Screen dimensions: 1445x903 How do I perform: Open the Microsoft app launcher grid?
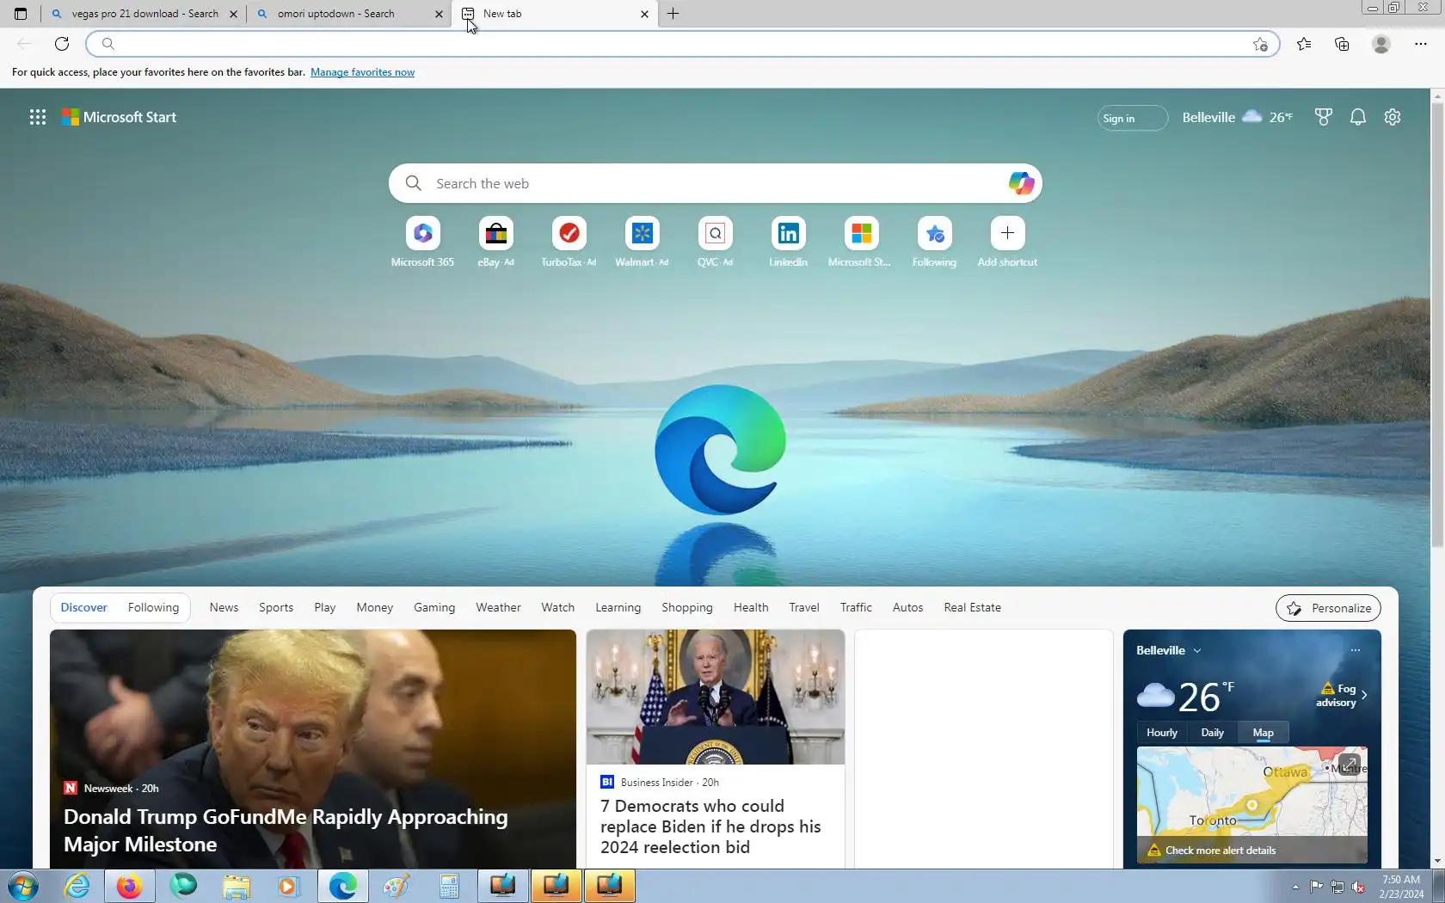(38, 117)
